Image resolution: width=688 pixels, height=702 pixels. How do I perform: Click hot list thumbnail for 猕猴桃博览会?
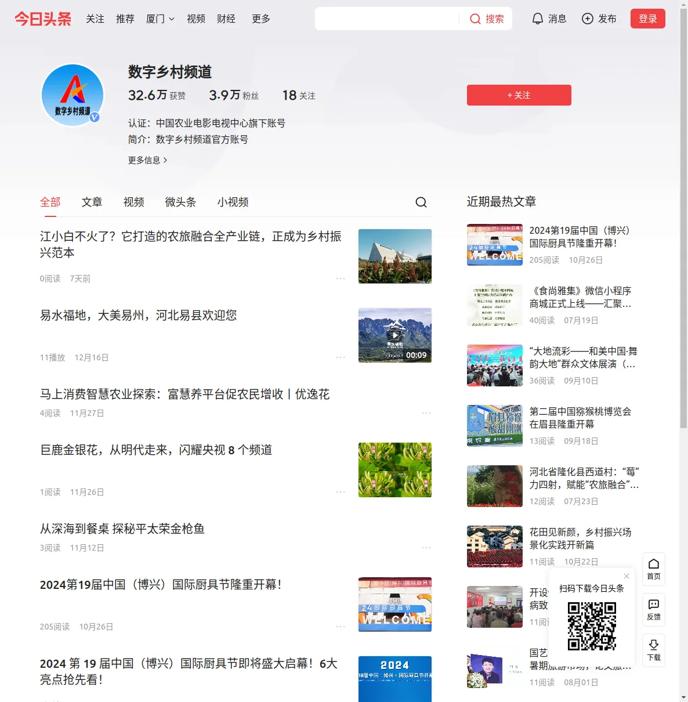[x=495, y=426]
